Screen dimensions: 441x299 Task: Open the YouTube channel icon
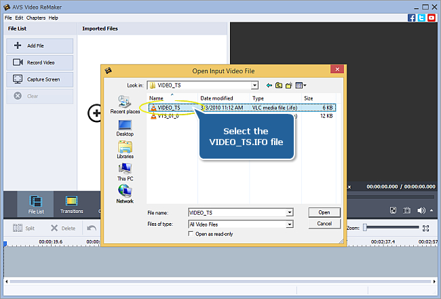(432, 18)
